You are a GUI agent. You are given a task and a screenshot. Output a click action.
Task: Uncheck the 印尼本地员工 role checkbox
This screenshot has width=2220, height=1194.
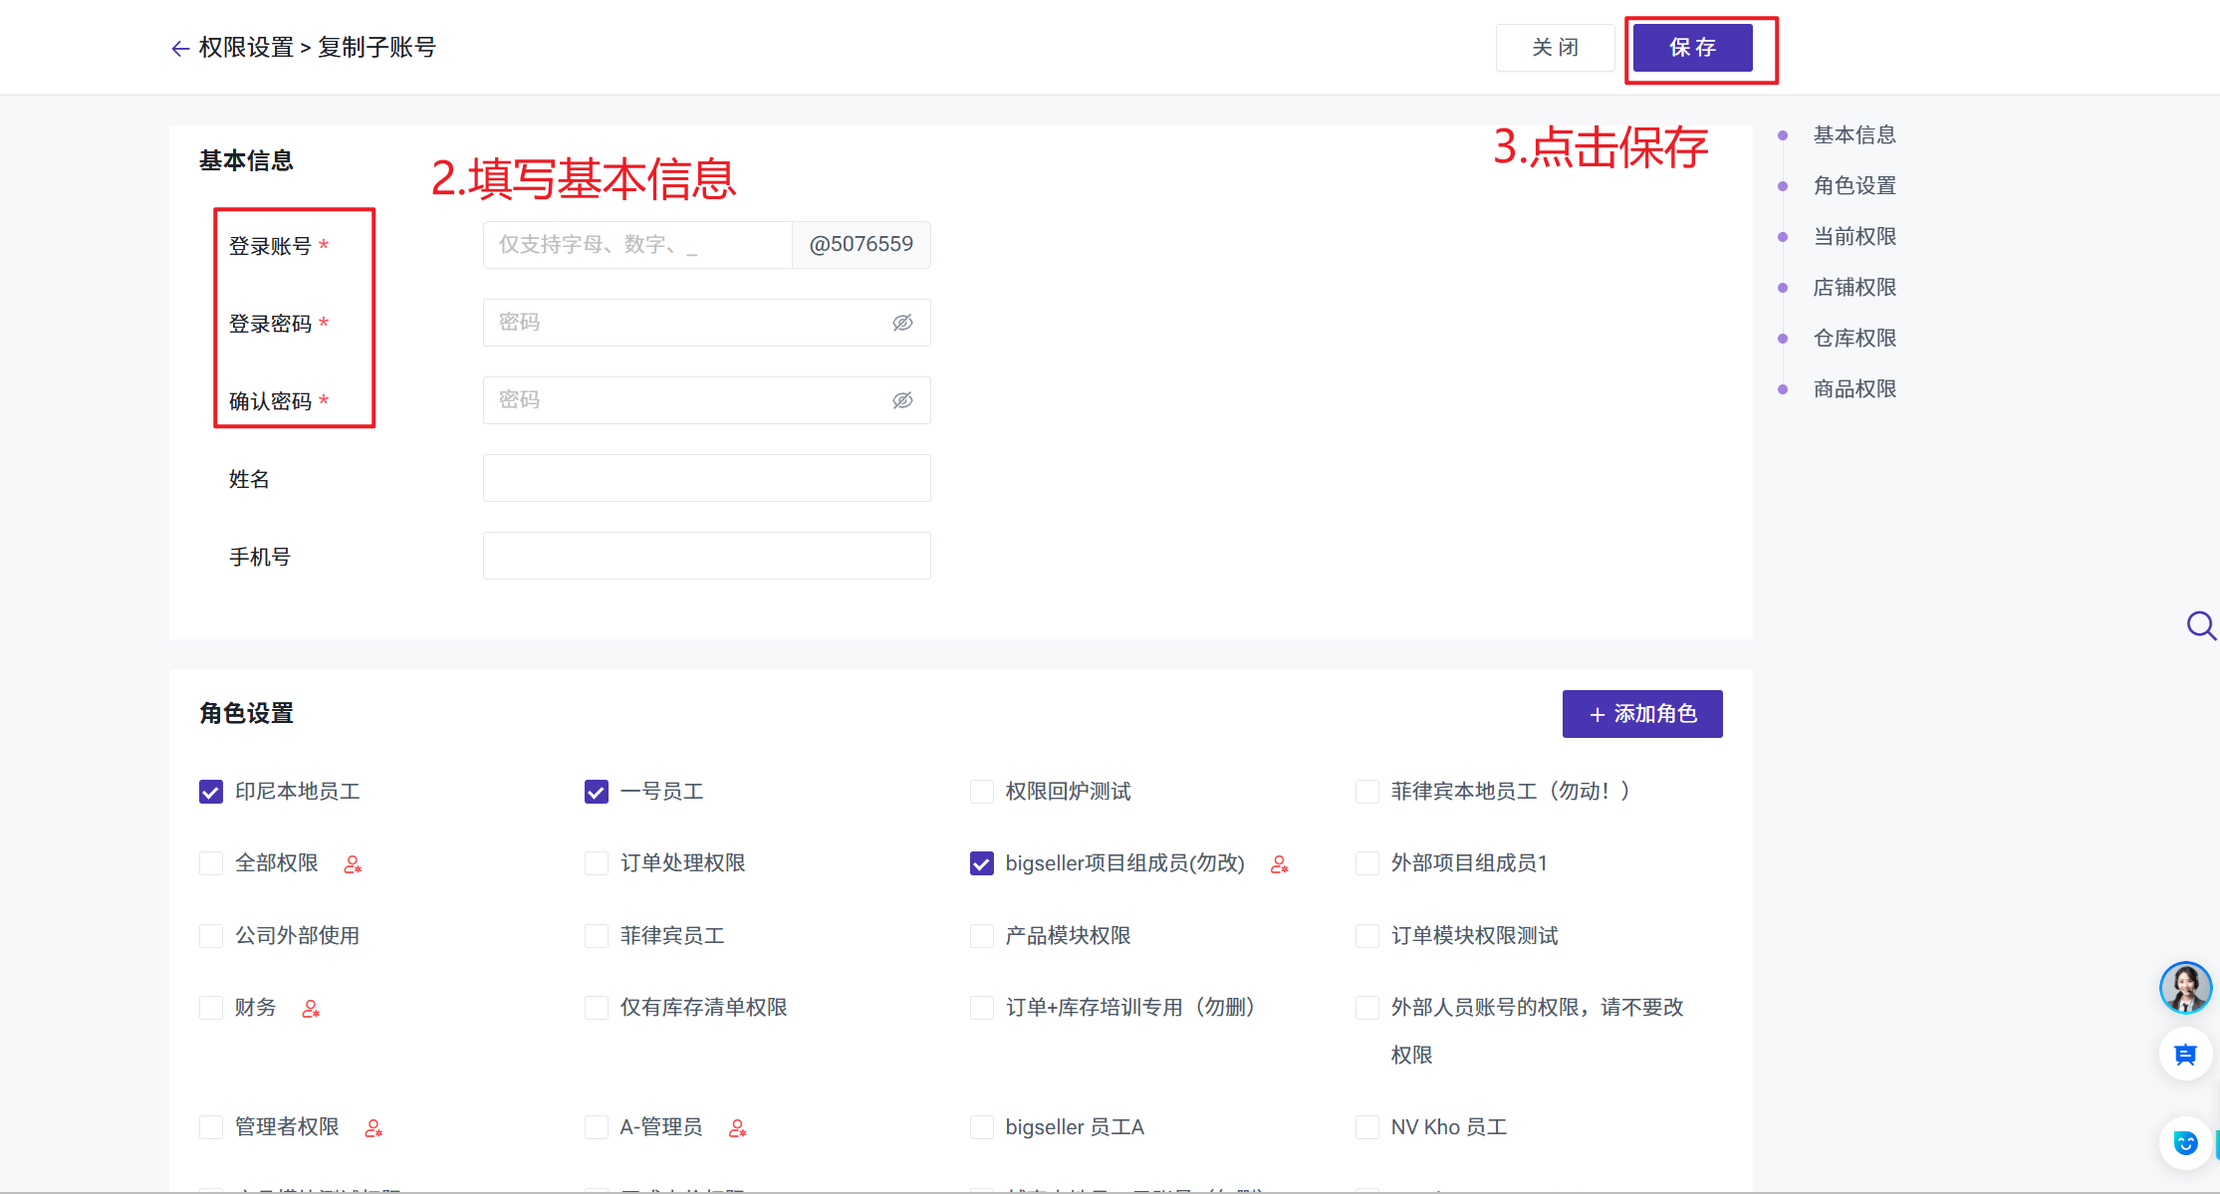click(211, 792)
